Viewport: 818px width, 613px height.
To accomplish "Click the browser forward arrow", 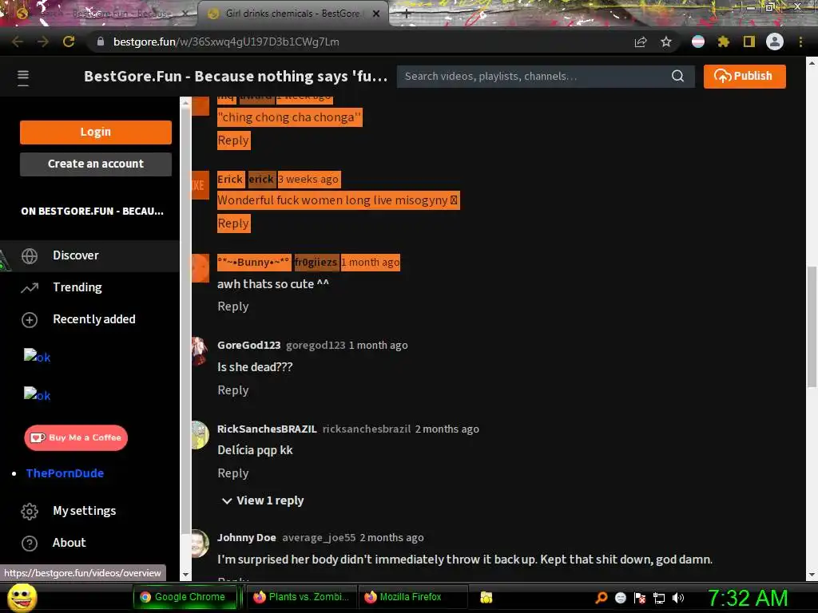I will [x=43, y=42].
